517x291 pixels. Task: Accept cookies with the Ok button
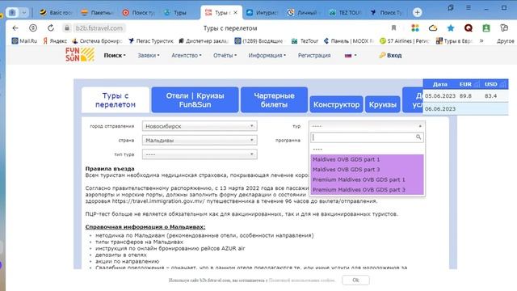pyautogui.click(x=355, y=280)
